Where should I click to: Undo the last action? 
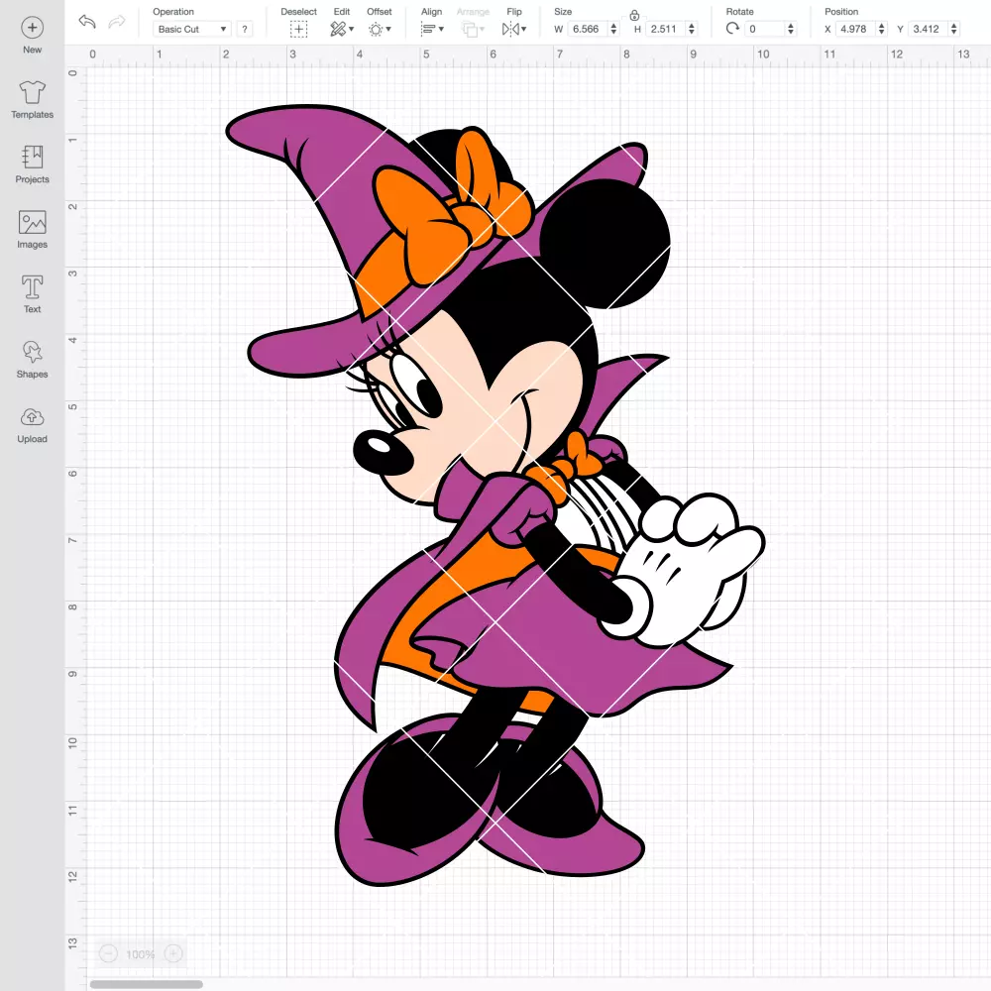(87, 22)
